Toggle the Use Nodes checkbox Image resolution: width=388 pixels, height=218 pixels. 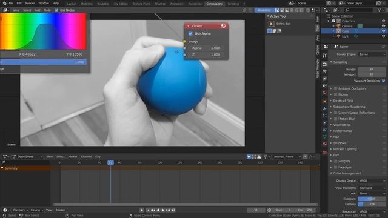point(56,10)
